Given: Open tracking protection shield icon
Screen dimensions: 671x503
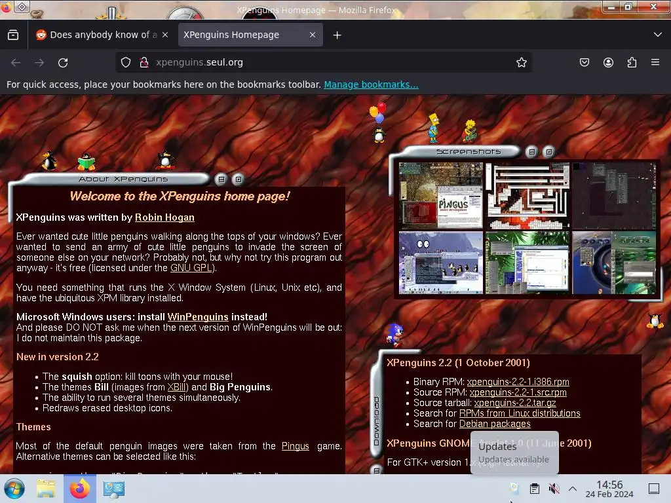Looking at the screenshot, I should click(x=125, y=62).
